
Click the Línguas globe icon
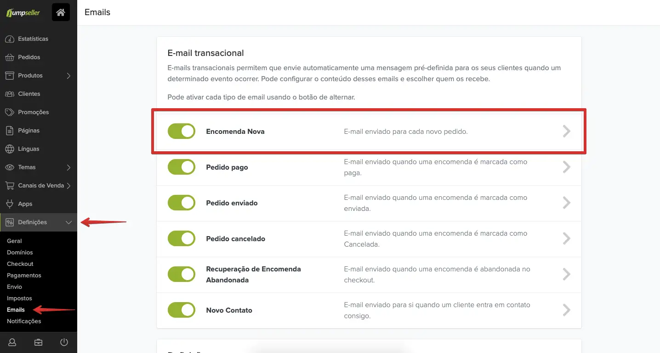point(9,149)
